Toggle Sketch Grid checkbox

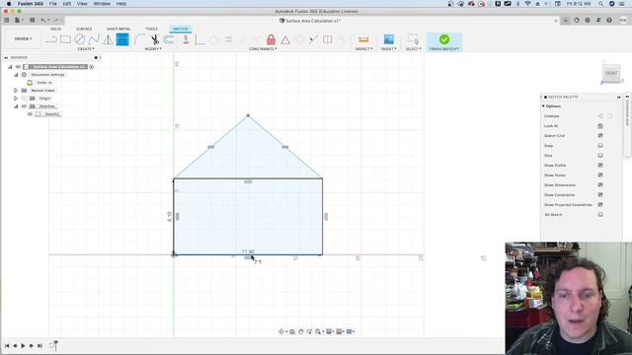tap(600, 136)
